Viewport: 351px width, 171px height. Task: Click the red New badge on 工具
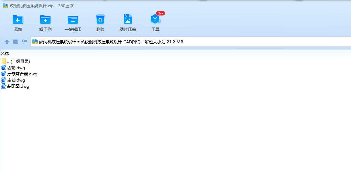click(161, 13)
